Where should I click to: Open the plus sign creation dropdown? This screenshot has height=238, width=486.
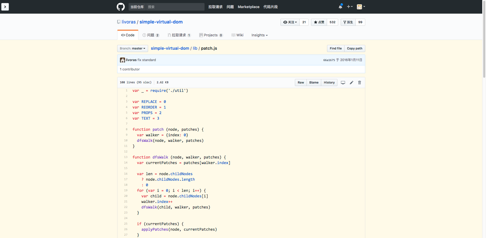pyautogui.click(x=350, y=7)
